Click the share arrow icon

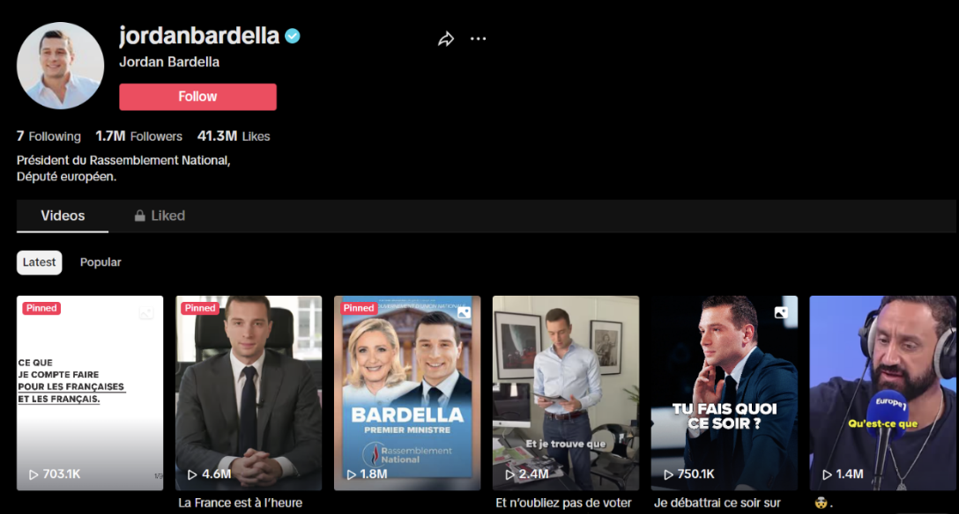click(446, 39)
